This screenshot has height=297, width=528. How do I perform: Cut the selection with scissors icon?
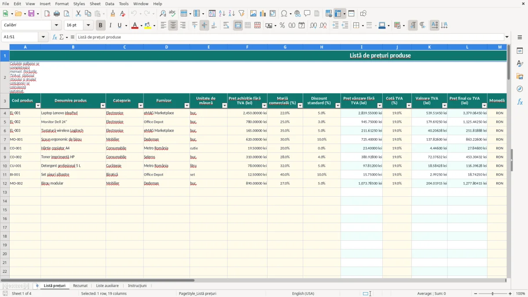tap(78, 14)
